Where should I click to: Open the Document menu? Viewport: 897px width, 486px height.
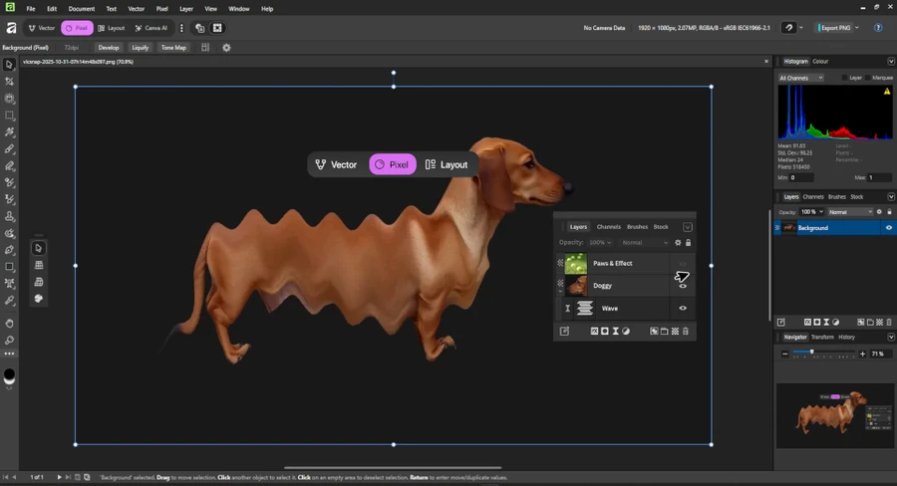tap(81, 8)
